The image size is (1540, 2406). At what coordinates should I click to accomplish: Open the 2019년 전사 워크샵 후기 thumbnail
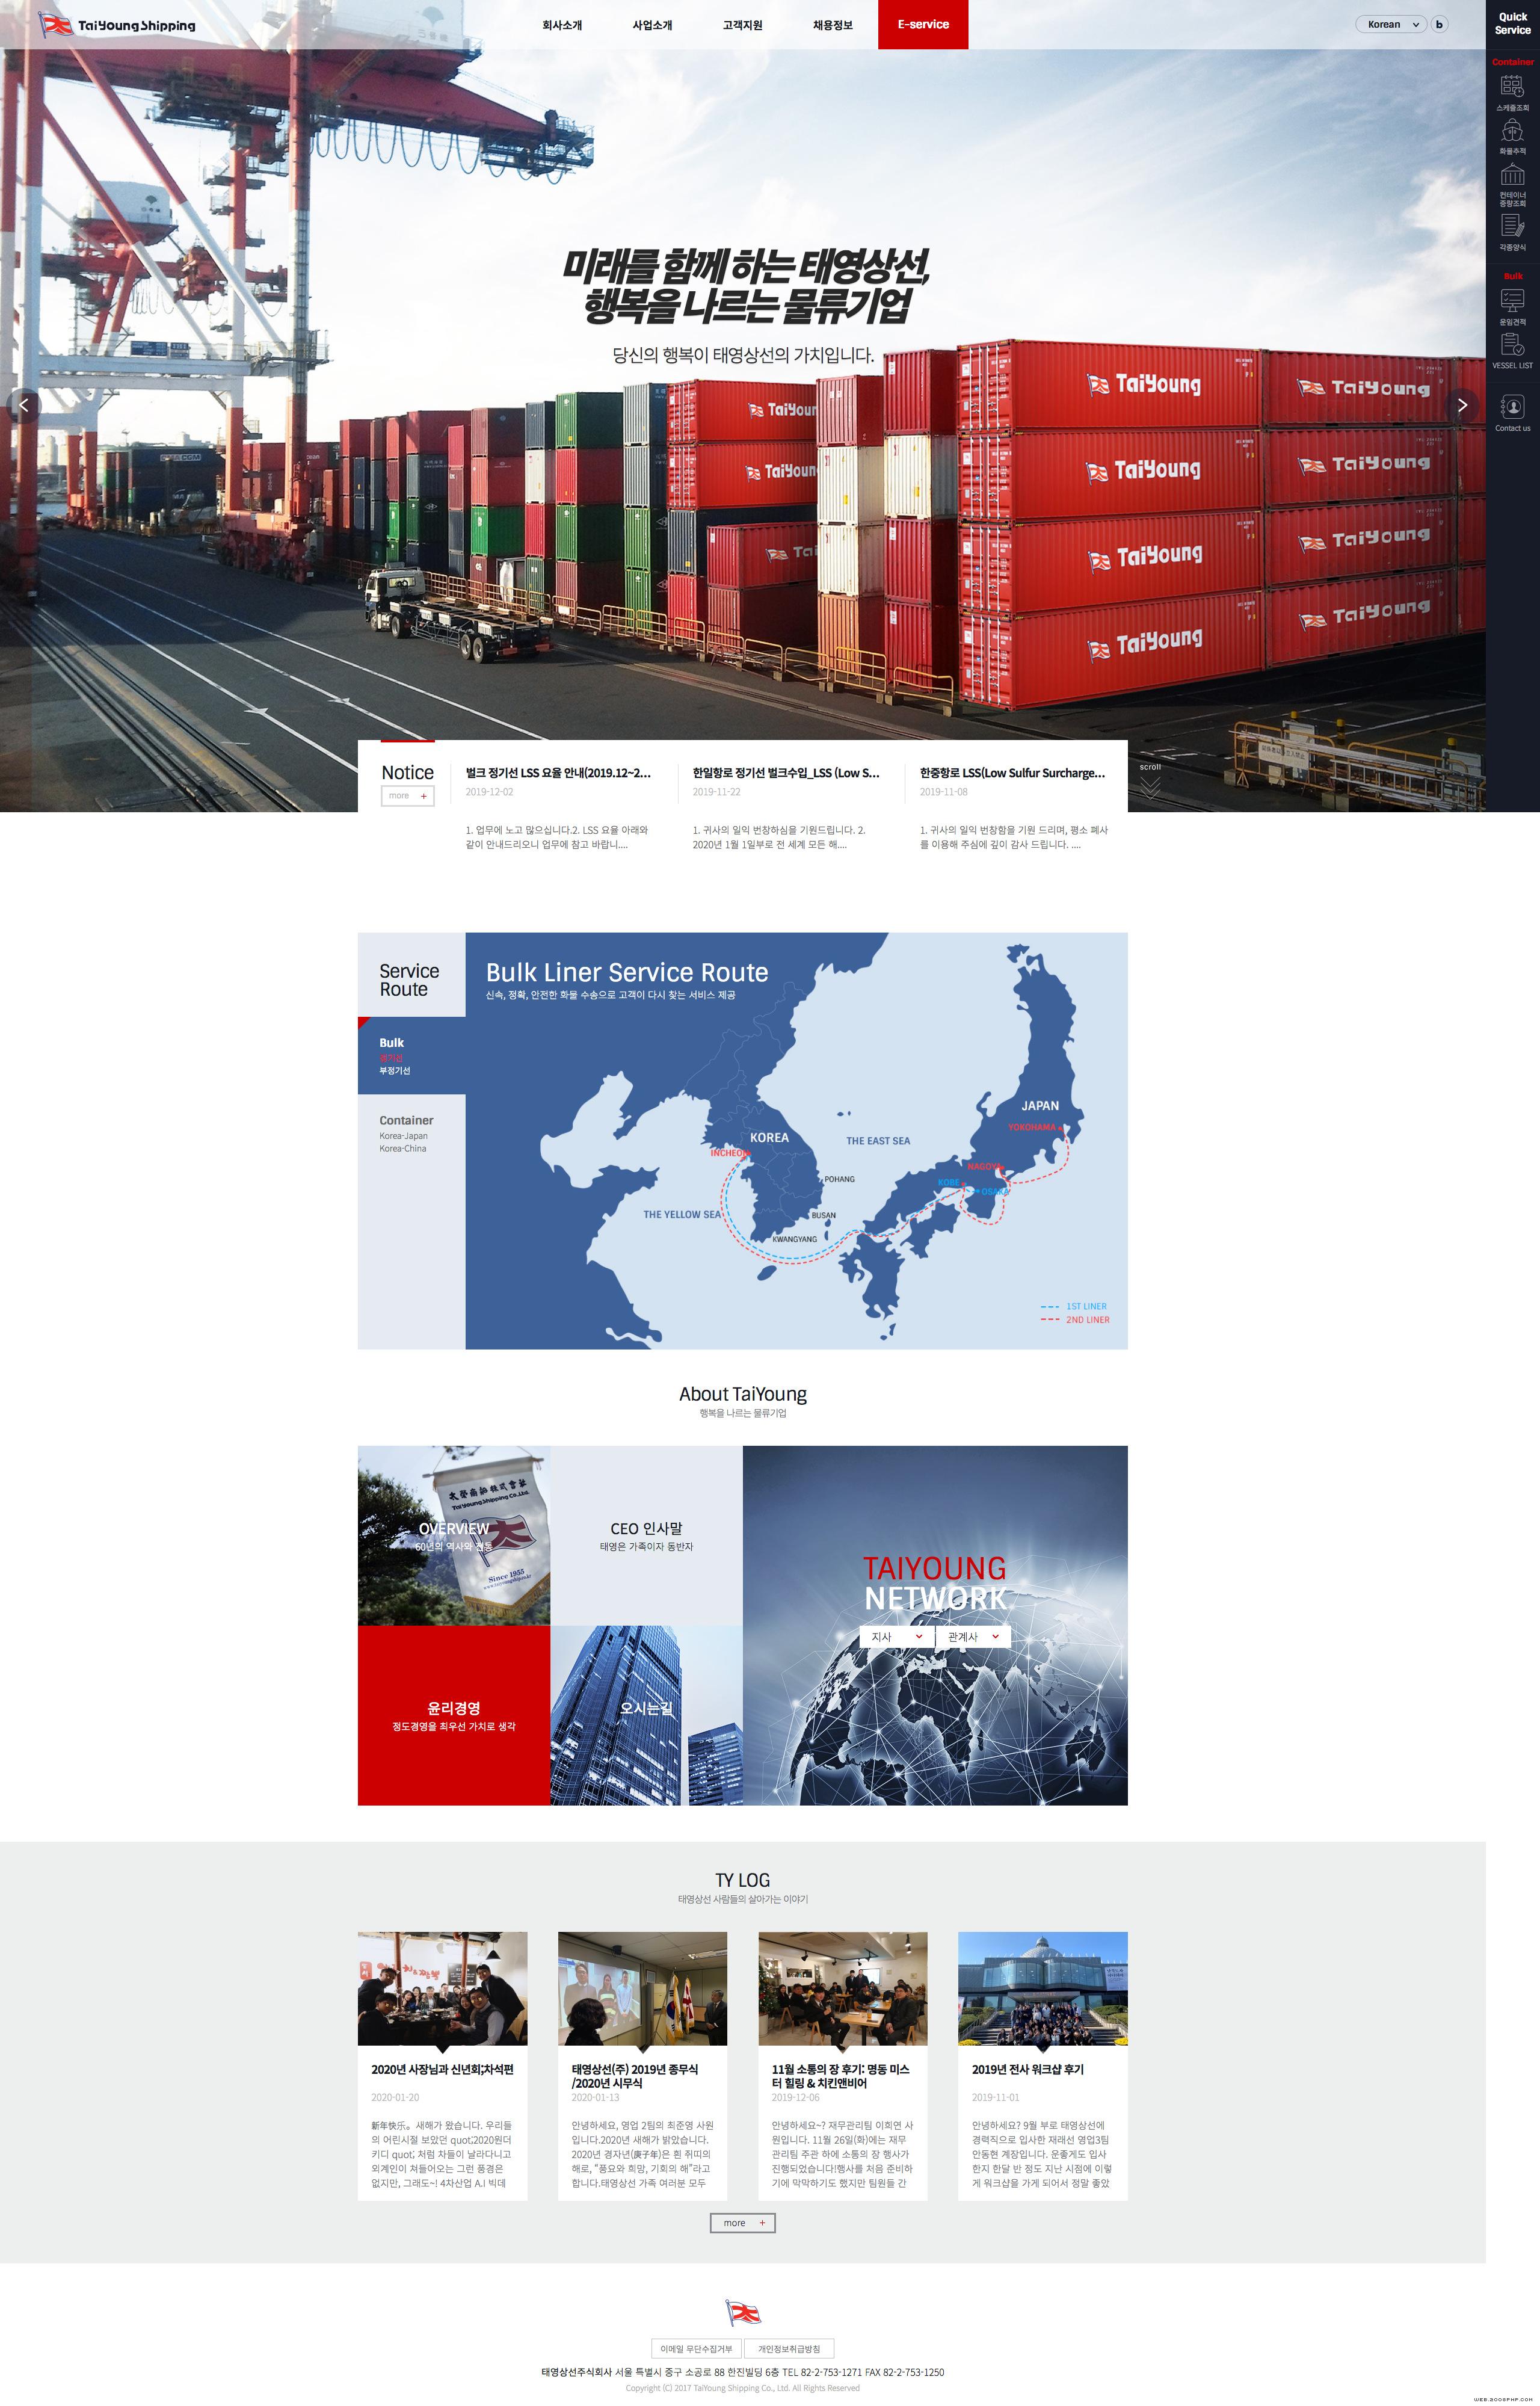(1042, 1988)
